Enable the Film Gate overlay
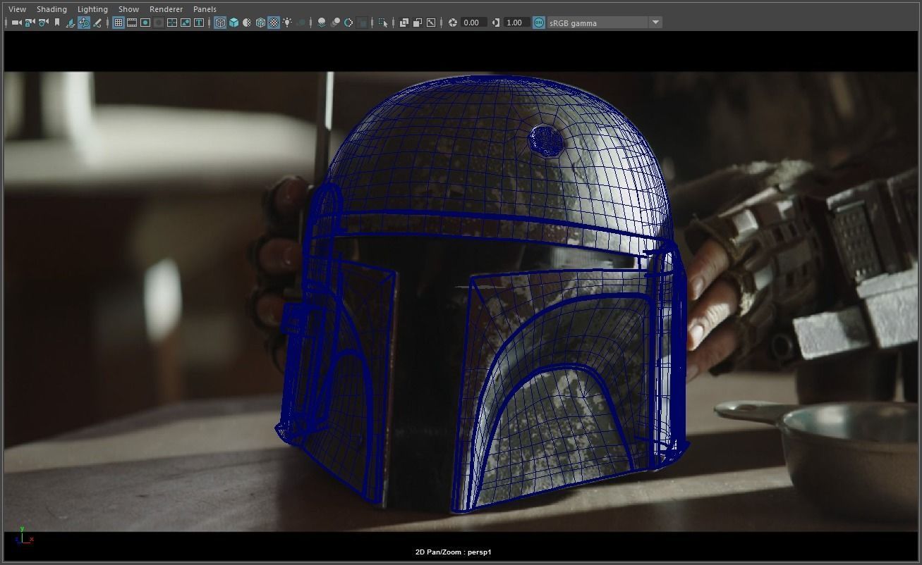 (x=132, y=23)
